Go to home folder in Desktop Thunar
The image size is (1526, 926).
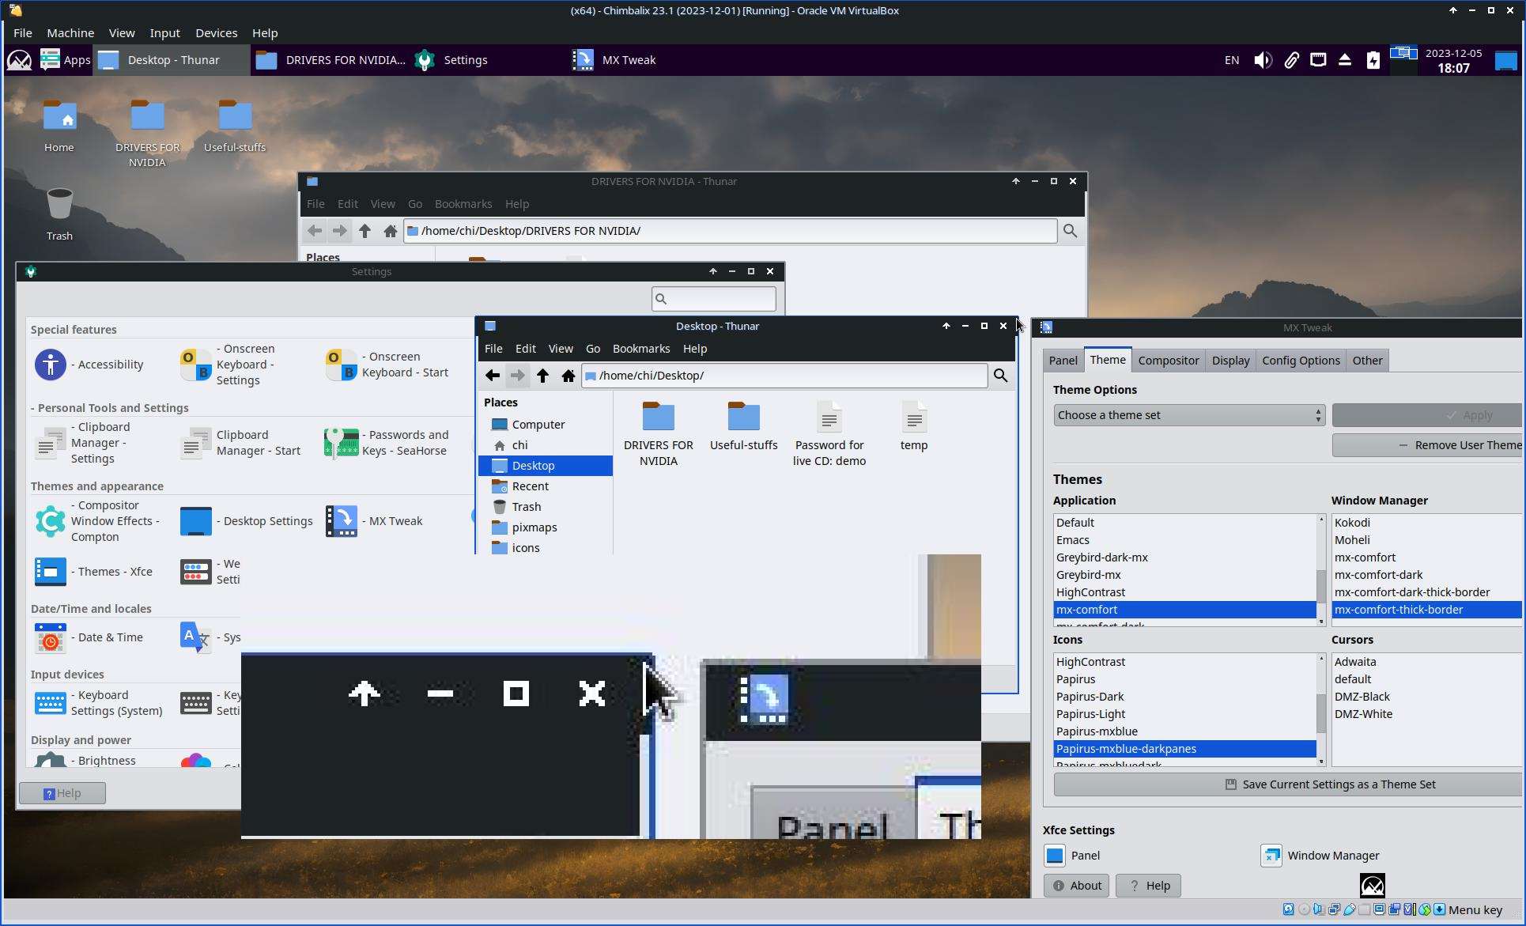[x=568, y=376]
